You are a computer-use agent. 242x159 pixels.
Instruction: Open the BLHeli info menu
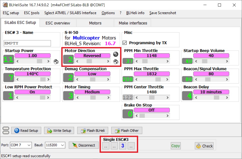[x=135, y=13]
